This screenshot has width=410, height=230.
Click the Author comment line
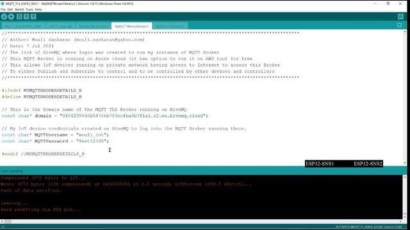(73, 40)
